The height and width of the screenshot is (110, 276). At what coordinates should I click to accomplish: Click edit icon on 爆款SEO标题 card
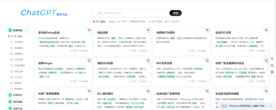(148, 60)
